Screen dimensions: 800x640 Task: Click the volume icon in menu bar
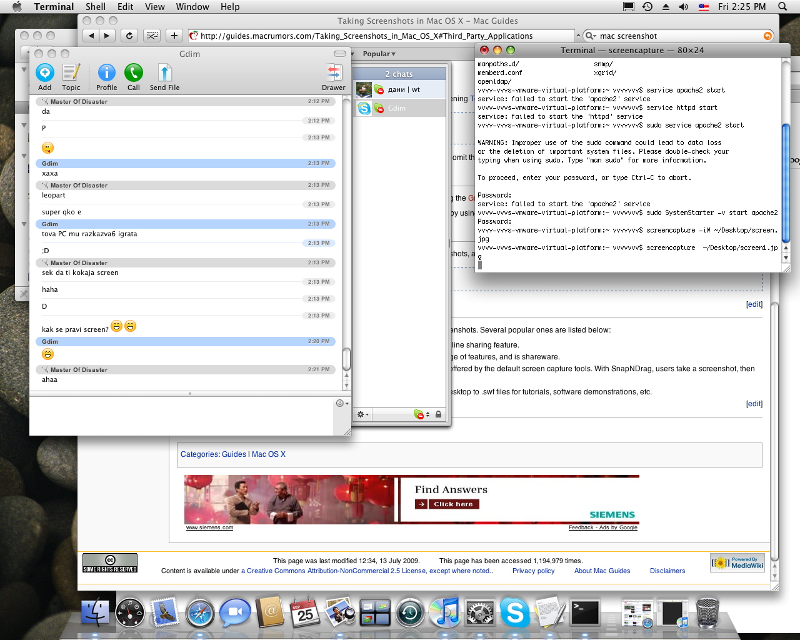(684, 6)
